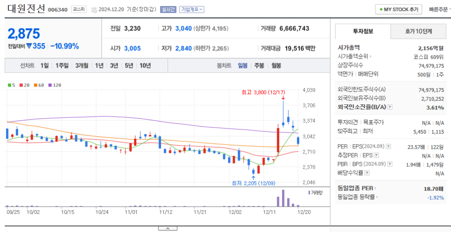Click the 시가총액순위 link
Image resolution: width=451 pixels, height=232 pixels.
(353, 56)
